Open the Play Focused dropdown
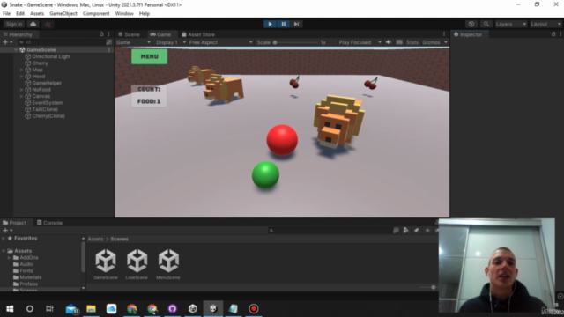 (360, 42)
